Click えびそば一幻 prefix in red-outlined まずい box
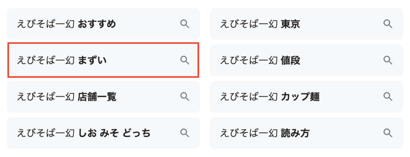The width and height of the screenshot is (410, 157). [x=46, y=60]
